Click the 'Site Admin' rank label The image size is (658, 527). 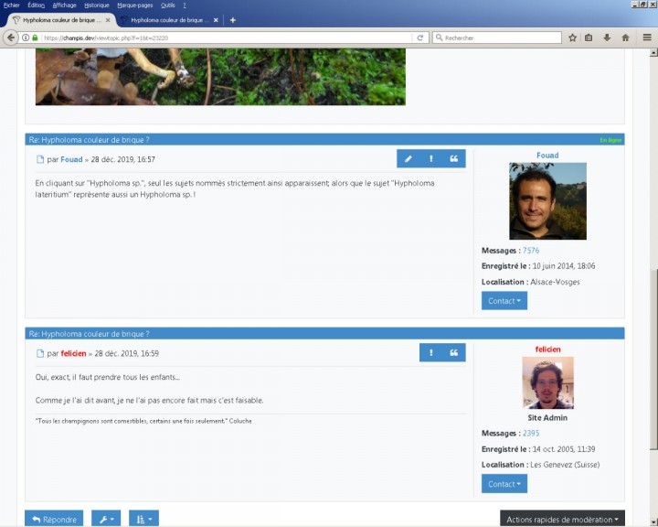click(547, 418)
